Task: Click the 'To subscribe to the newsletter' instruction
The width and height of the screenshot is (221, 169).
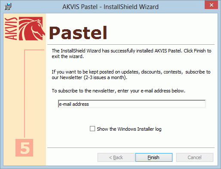Action: tap(119, 91)
